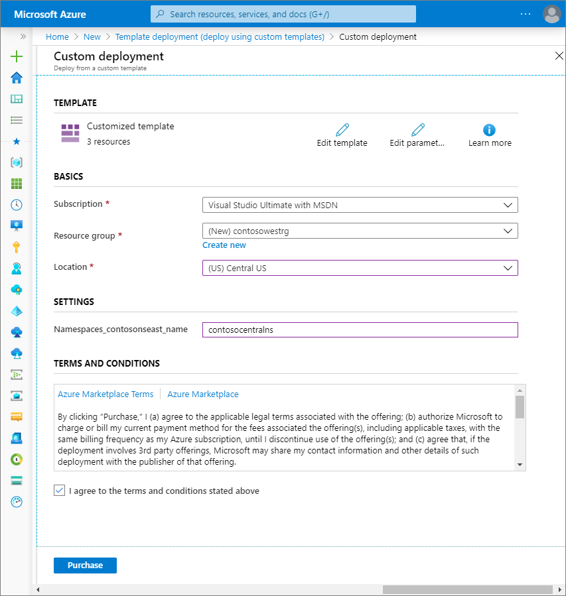Uncheck the terms and conditions agreement

[59, 491]
